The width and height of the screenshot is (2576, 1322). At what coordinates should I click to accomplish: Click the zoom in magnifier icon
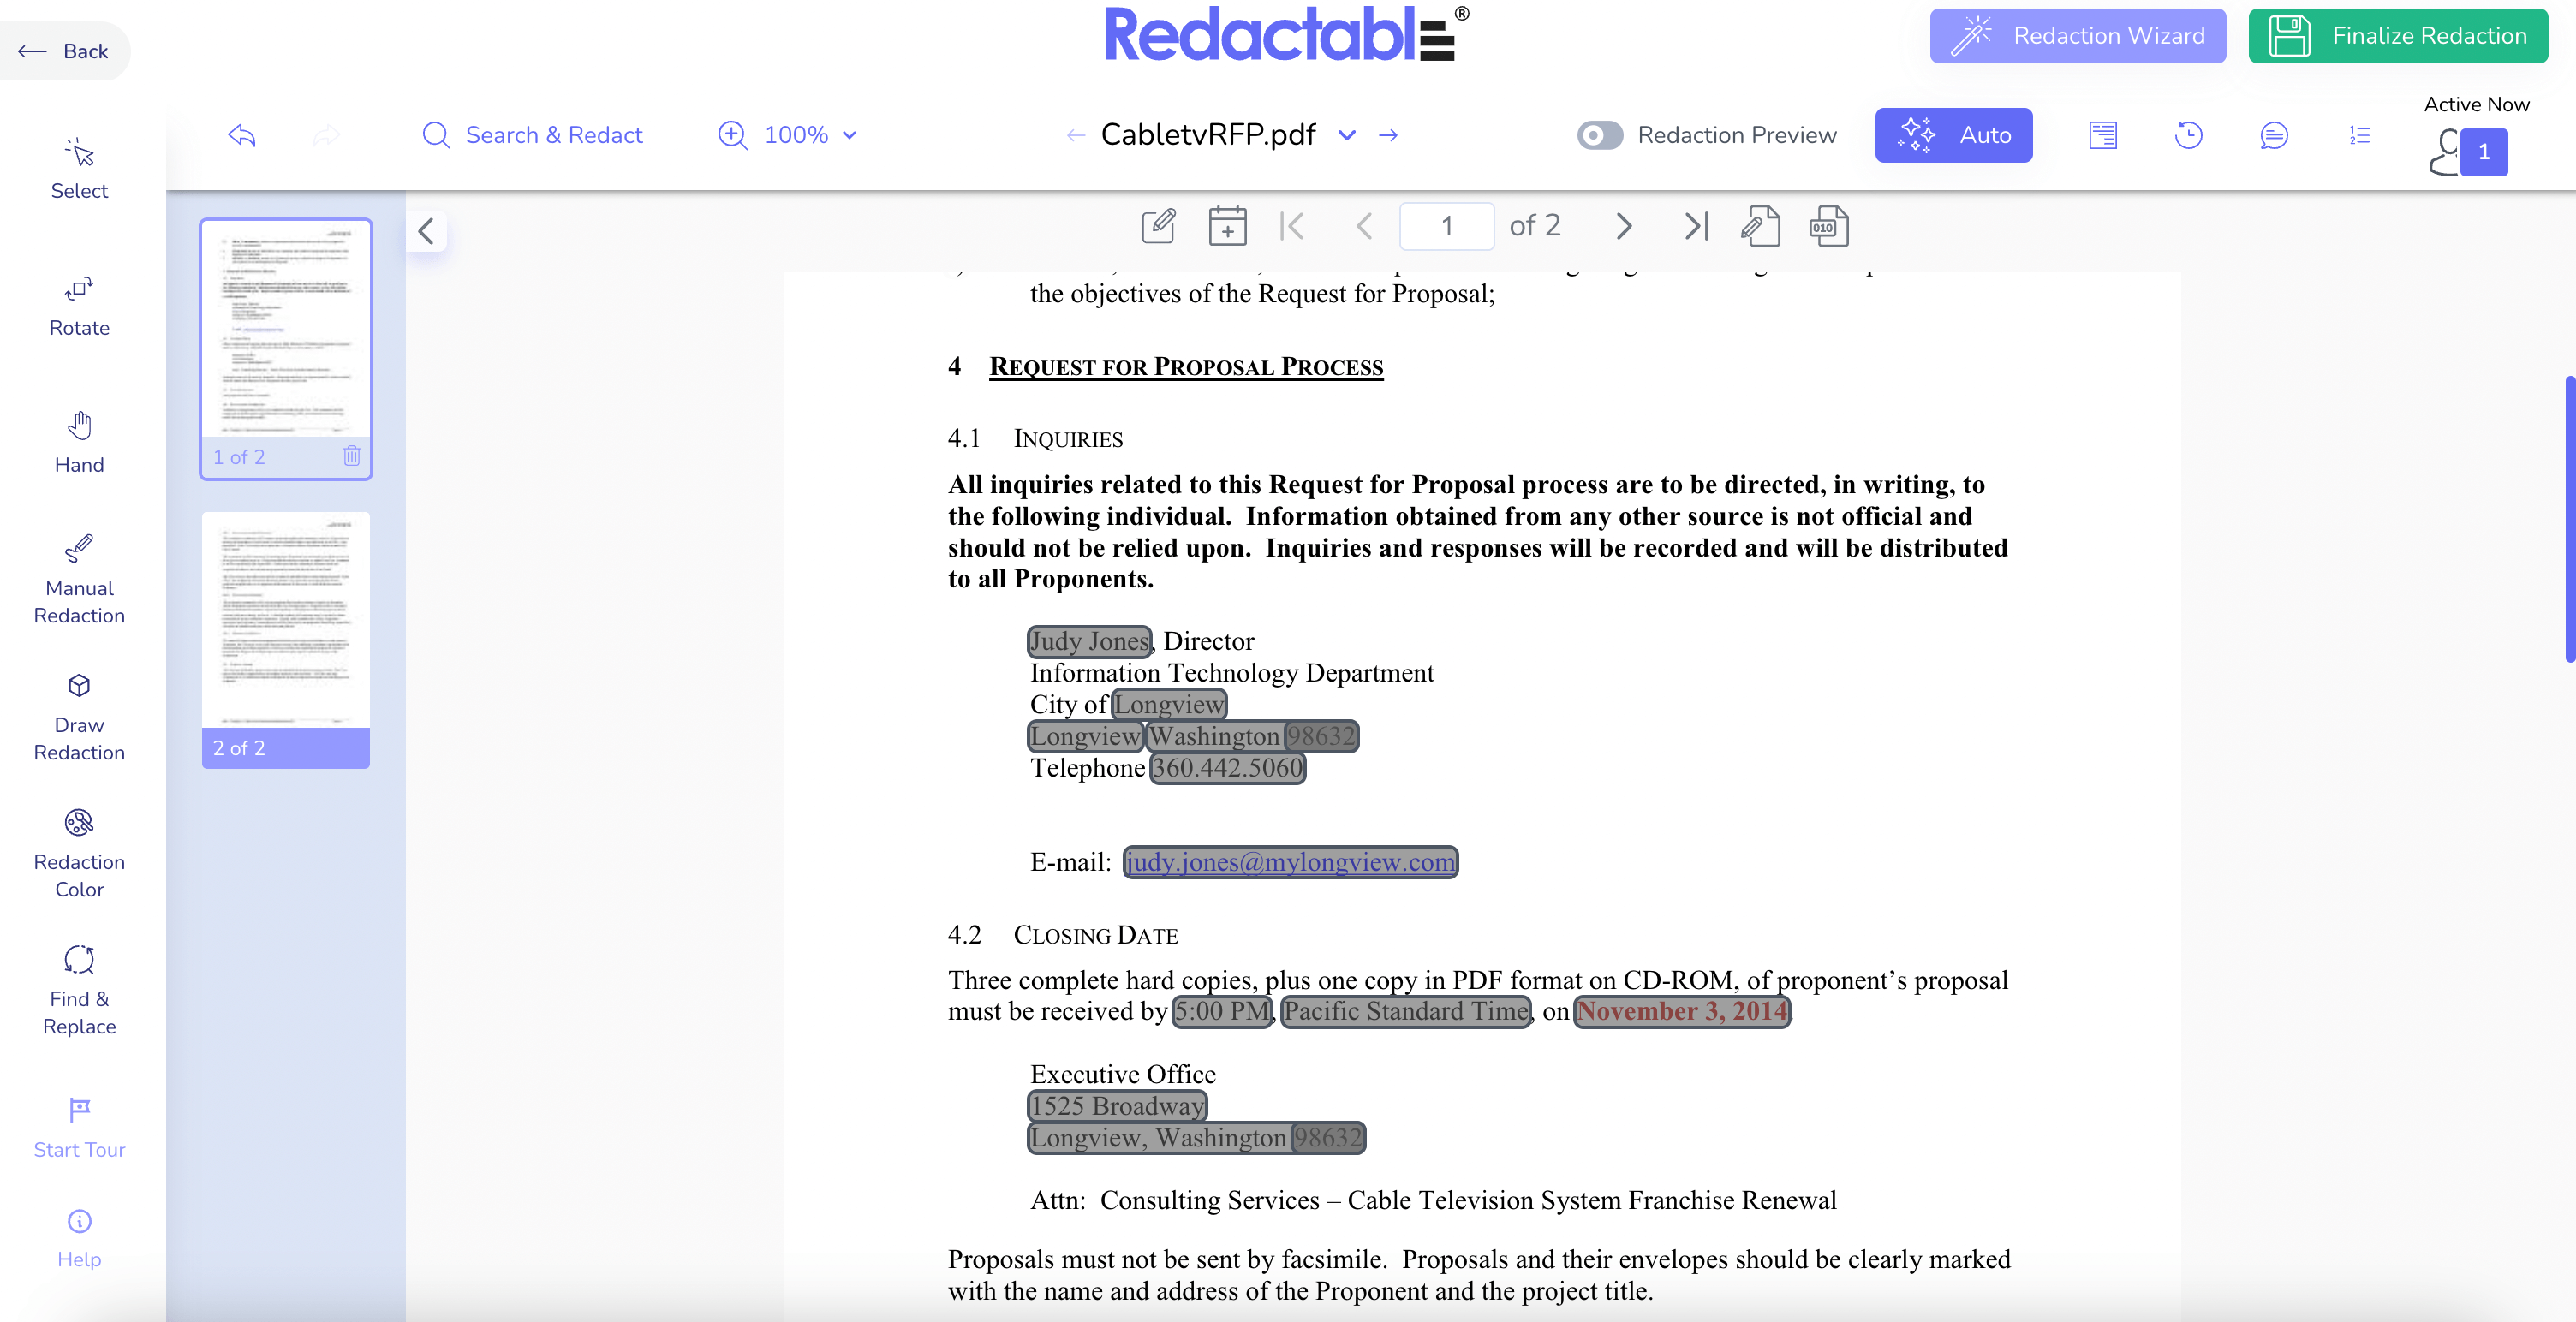tap(733, 135)
